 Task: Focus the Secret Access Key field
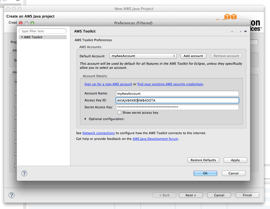pyautogui.click(x=177, y=107)
